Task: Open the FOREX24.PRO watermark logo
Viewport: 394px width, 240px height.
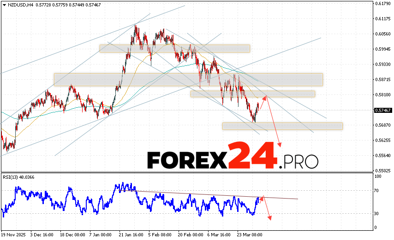Action: tap(233, 160)
